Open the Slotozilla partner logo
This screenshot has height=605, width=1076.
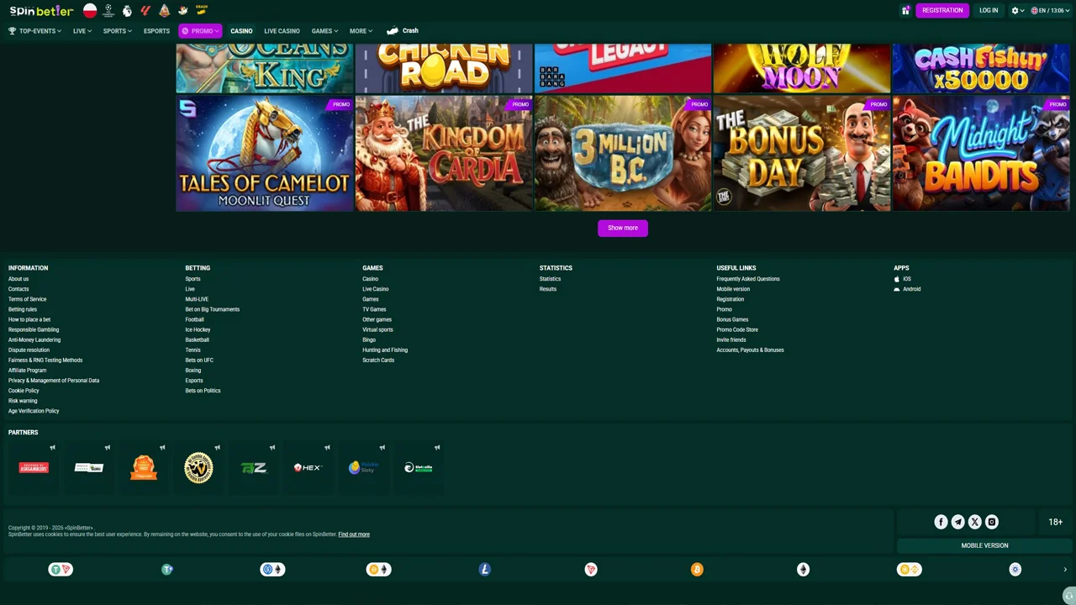pos(418,468)
